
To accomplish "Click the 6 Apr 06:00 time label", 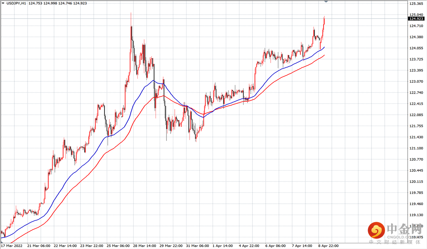I will point(276,246).
